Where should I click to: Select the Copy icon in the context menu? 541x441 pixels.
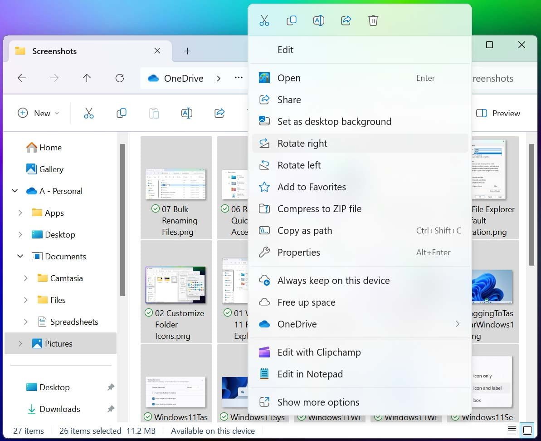(292, 20)
